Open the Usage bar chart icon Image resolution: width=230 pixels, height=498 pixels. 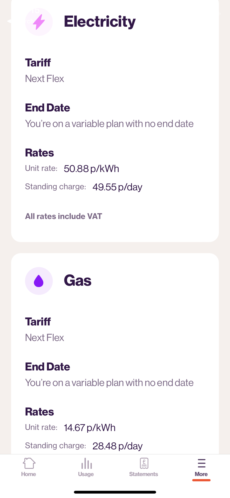pos(86,464)
